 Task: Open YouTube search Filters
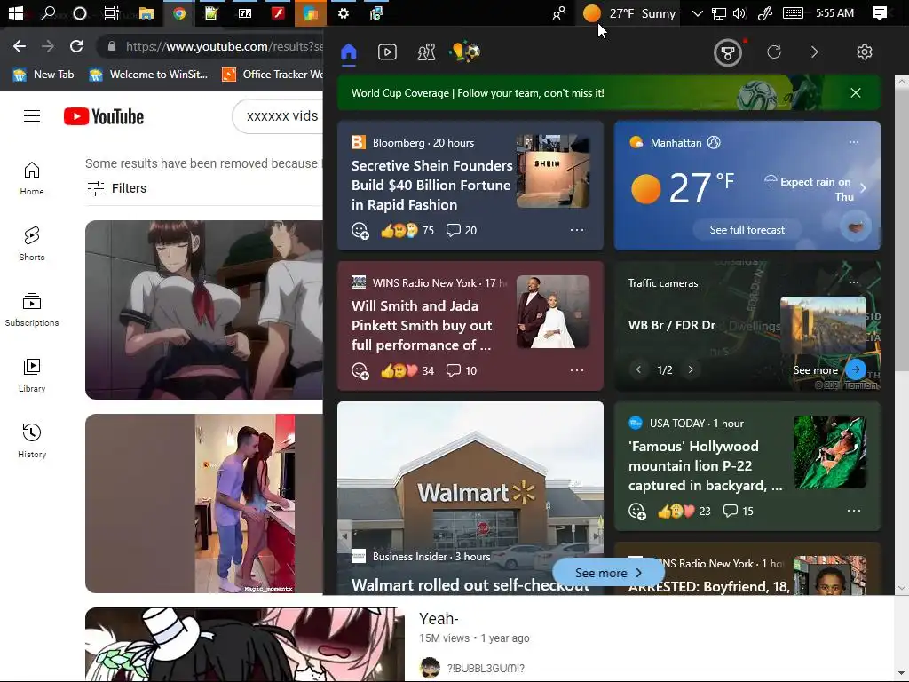pos(116,188)
